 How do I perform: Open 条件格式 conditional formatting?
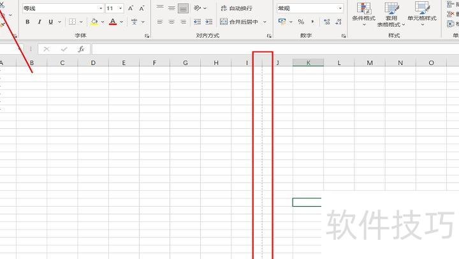[364, 14]
